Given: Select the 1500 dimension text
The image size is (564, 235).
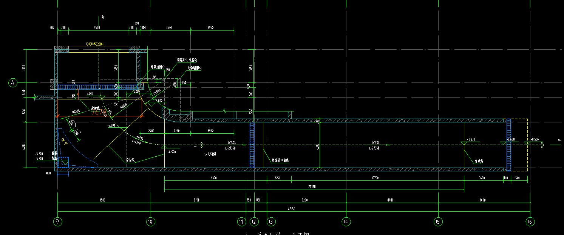Looking at the screenshot, I should (517, 178).
